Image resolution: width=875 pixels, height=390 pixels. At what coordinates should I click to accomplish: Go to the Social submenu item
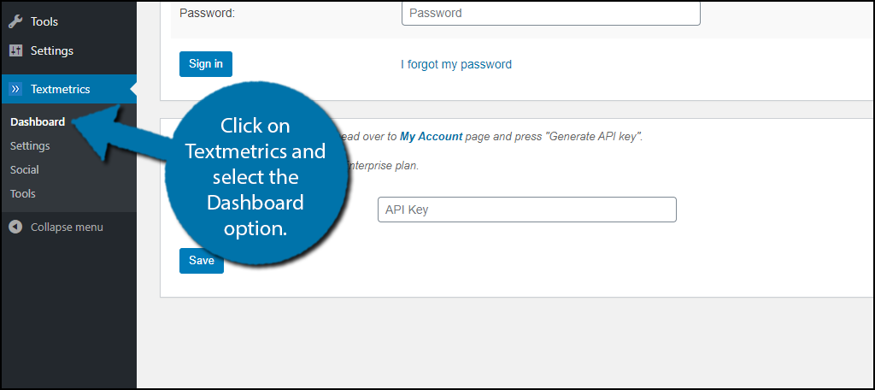point(25,170)
